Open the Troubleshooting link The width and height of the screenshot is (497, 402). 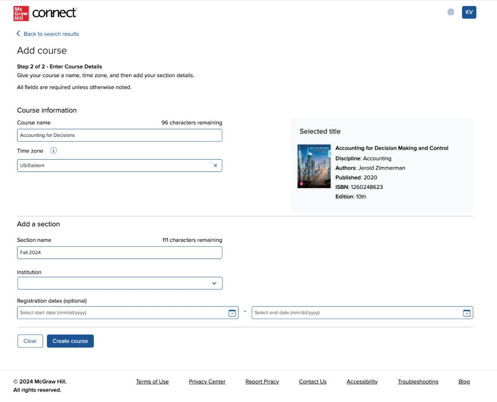(418, 382)
